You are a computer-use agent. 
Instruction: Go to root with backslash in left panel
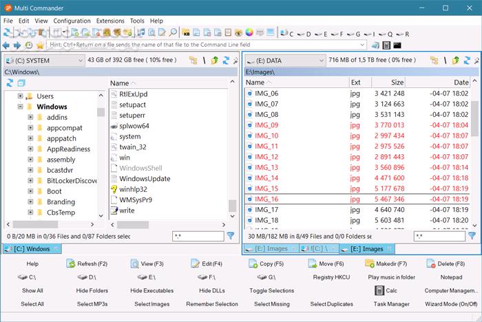click(204, 61)
